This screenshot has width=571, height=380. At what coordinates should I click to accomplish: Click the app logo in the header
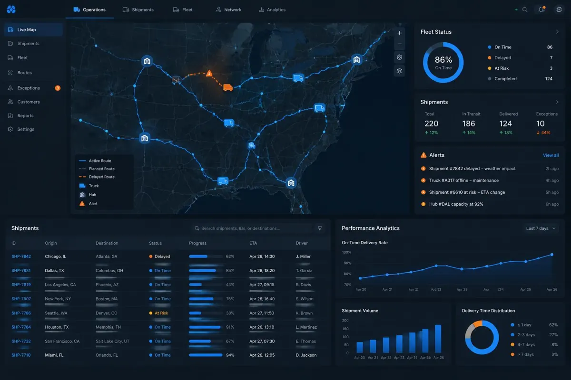(x=11, y=9)
